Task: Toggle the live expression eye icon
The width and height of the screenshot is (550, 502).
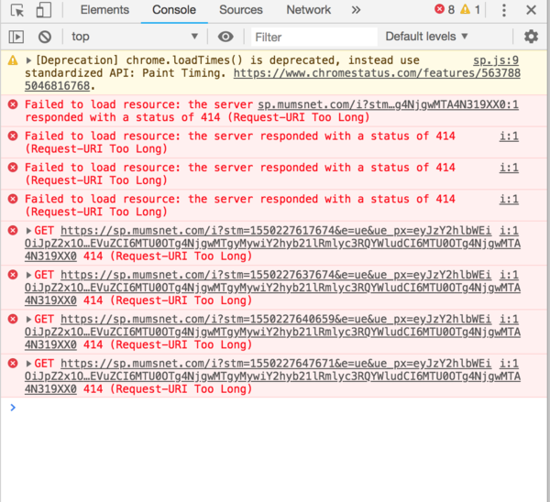Action: point(225,37)
